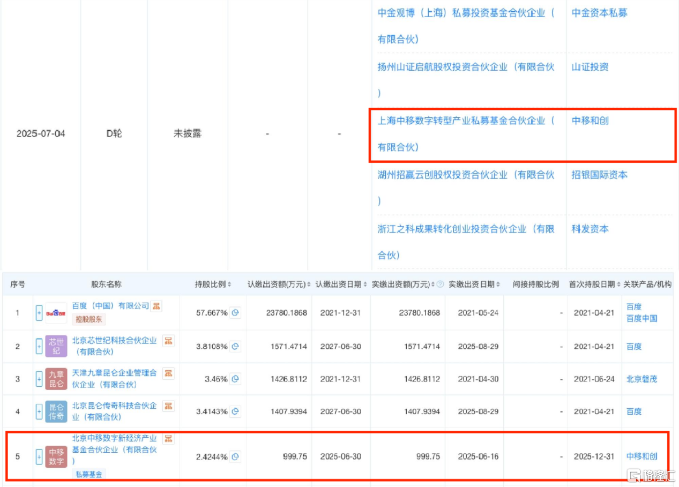Expand row 3 天津九章昆仑 plus button
Image resolution: width=679 pixels, height=487 pixels.
[x=39, y=379]
